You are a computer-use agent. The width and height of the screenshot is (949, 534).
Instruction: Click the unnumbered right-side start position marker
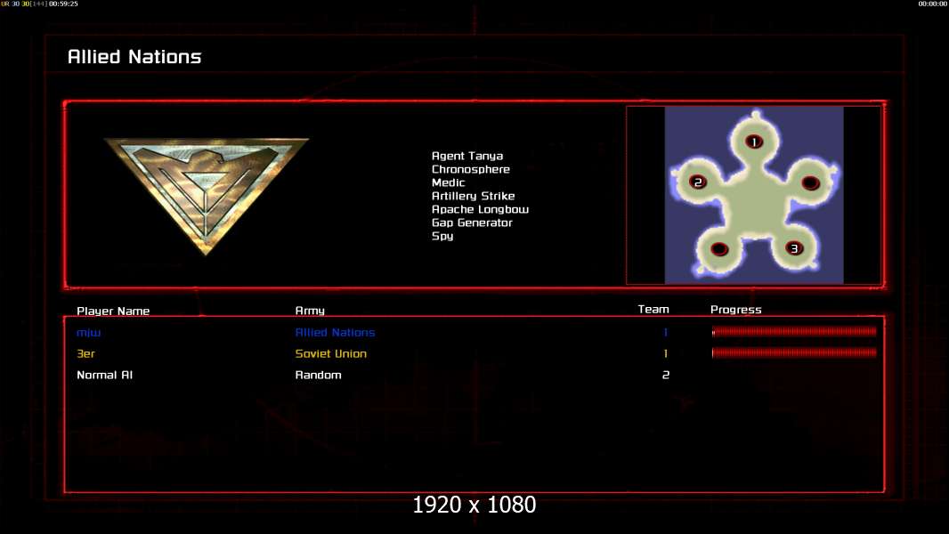[810, 182]
